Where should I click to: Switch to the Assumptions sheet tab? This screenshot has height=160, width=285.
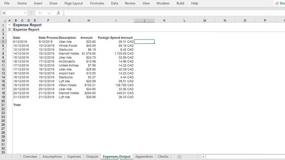pos(52,156)
